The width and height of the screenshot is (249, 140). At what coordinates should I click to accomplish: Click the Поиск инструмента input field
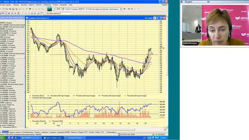pyautogui.click(x=66, y=14)
